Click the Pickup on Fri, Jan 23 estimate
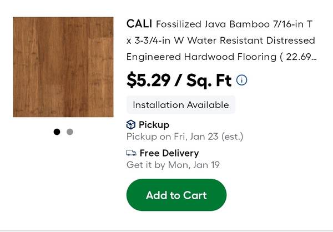Viewport: 333px width, 232px height. 185,136
